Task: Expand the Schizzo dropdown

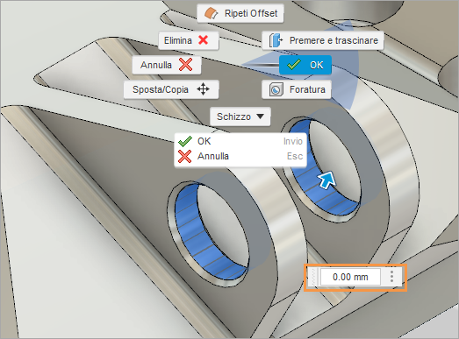Action: (240, 117)
